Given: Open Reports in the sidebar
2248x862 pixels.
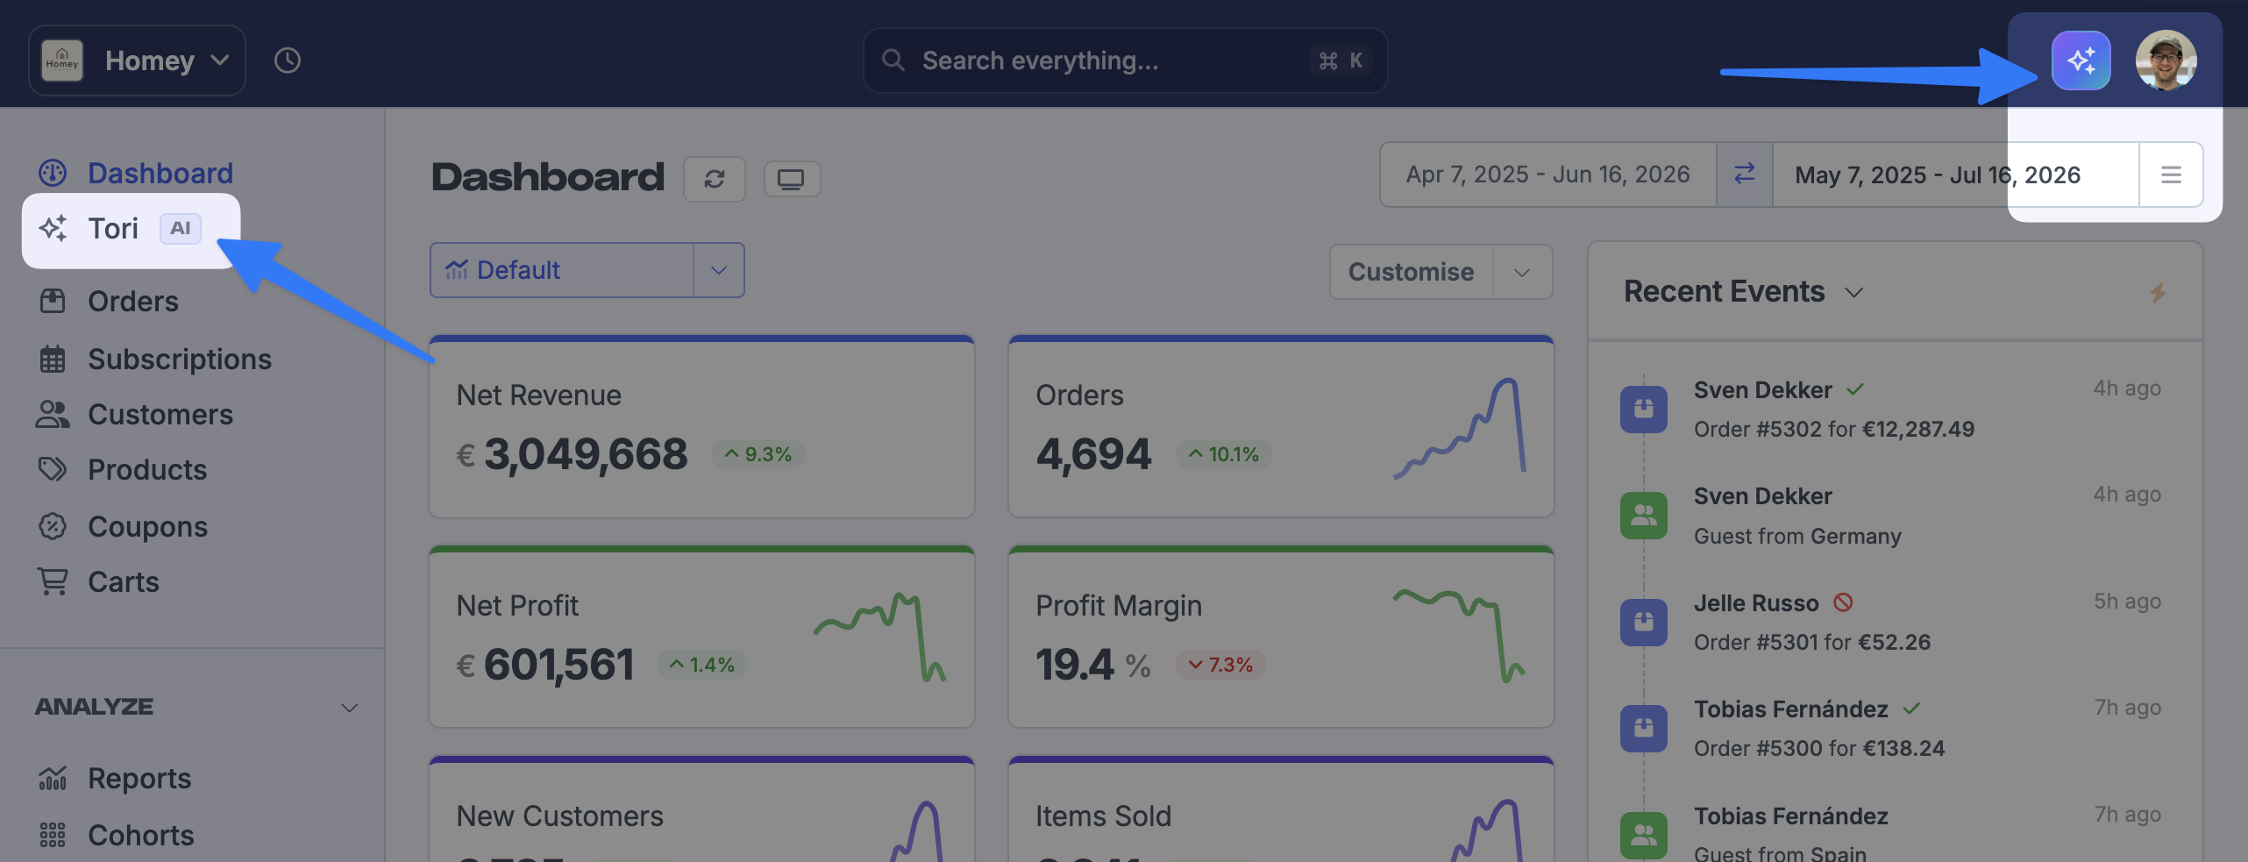Looking at the screenshot, I should (115, 778).
